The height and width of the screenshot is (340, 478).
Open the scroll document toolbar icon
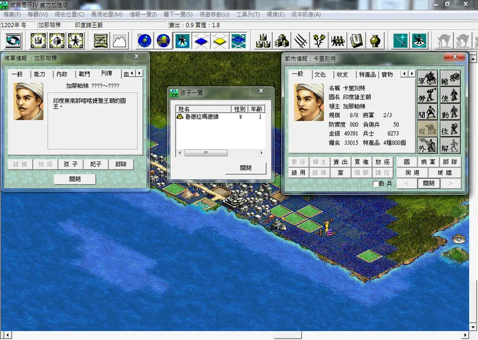[101, 41]
